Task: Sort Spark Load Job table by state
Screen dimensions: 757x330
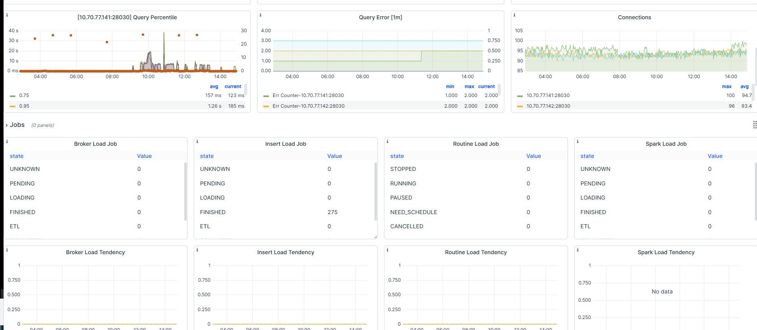Action: click(x=587, y=156)
